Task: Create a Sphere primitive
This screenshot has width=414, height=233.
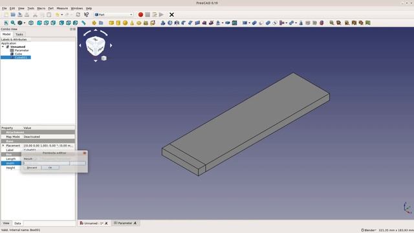Action: tap(125, 23)
